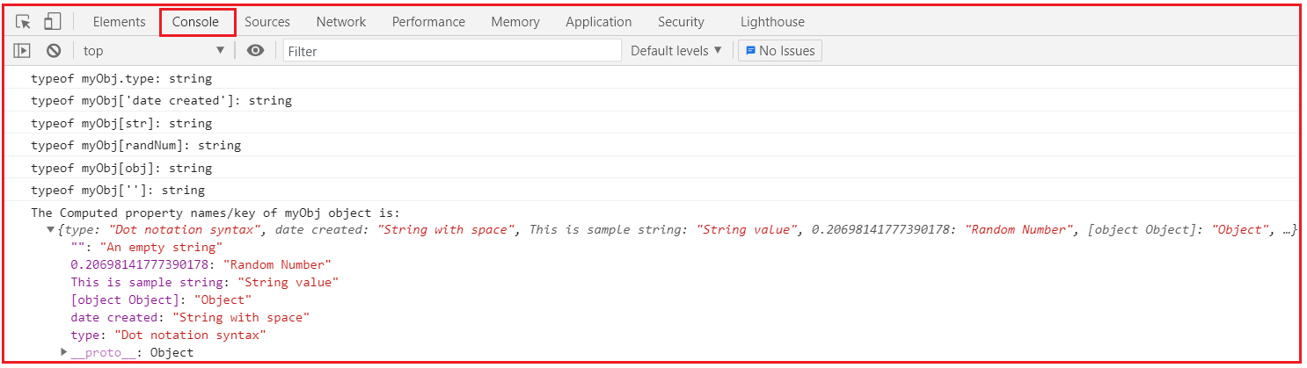Select the "date created" property row
Screen dimensions: 1307x368
click(x=190, y=317)
